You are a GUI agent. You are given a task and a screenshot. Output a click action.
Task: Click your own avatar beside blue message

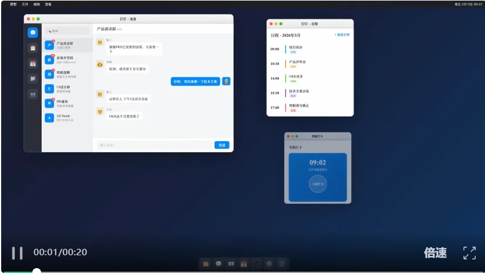226,81
